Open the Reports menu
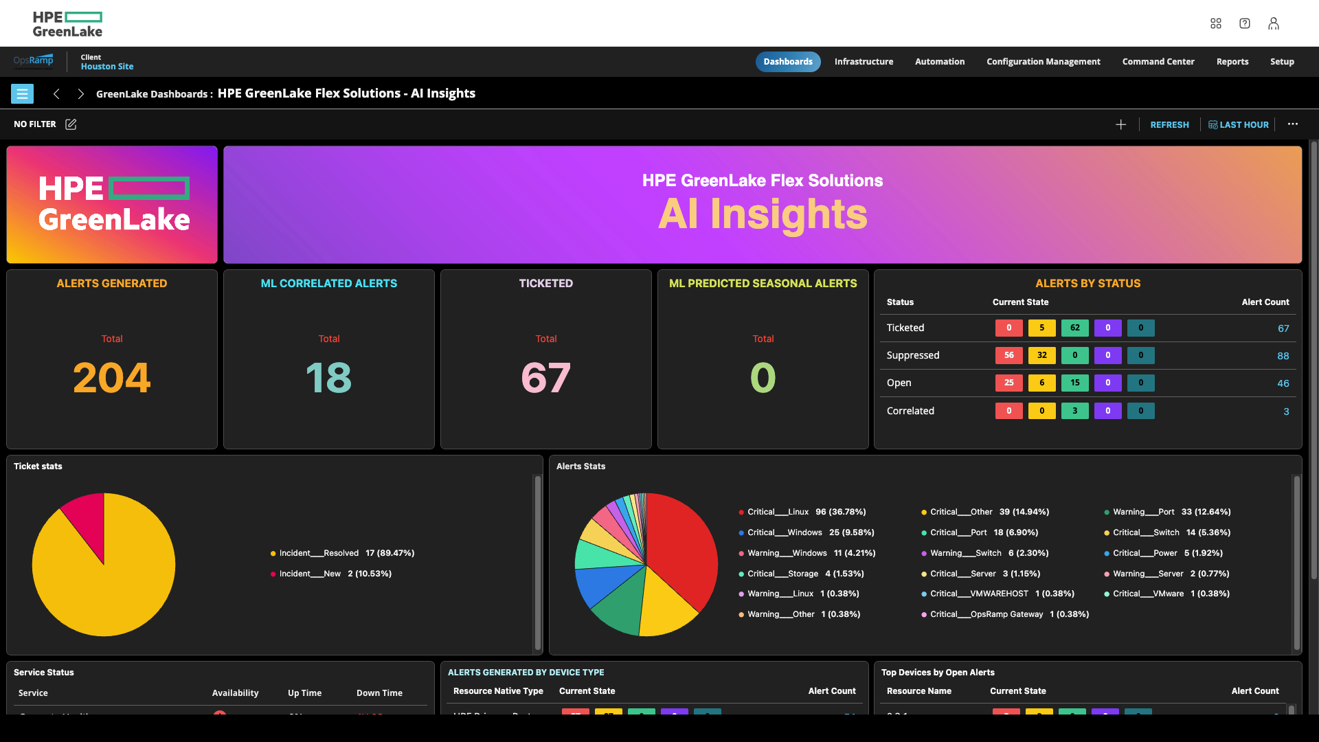This screenshot has width=1319, height=742. [1232, 62]
